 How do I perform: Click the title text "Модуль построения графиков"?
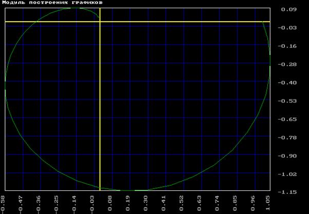point(51,3)
